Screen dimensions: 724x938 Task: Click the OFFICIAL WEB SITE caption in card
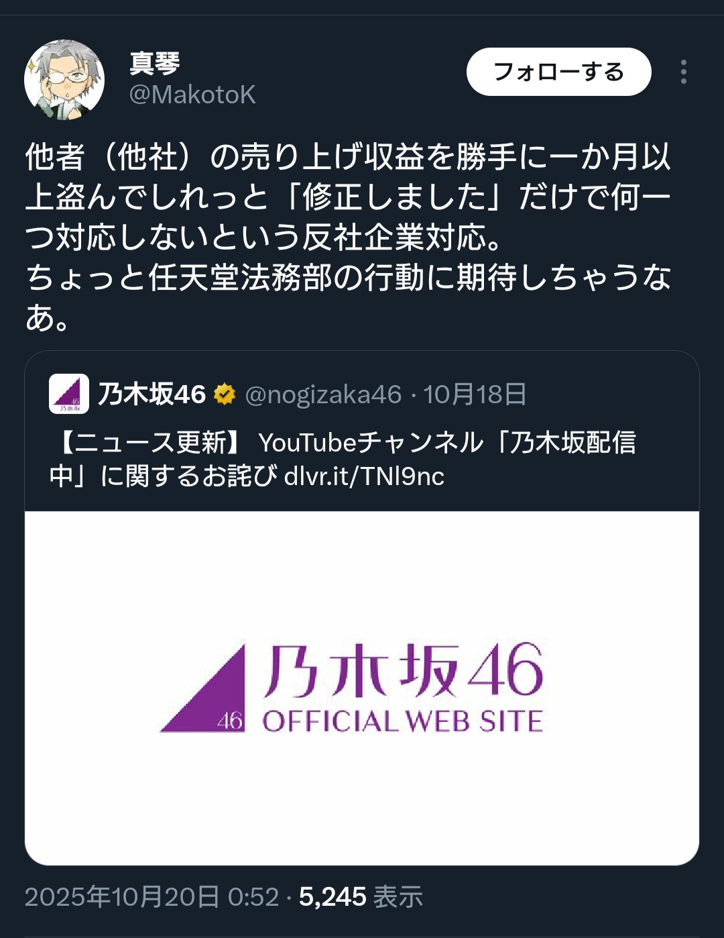pyautogui.click(x=402, y=721)
